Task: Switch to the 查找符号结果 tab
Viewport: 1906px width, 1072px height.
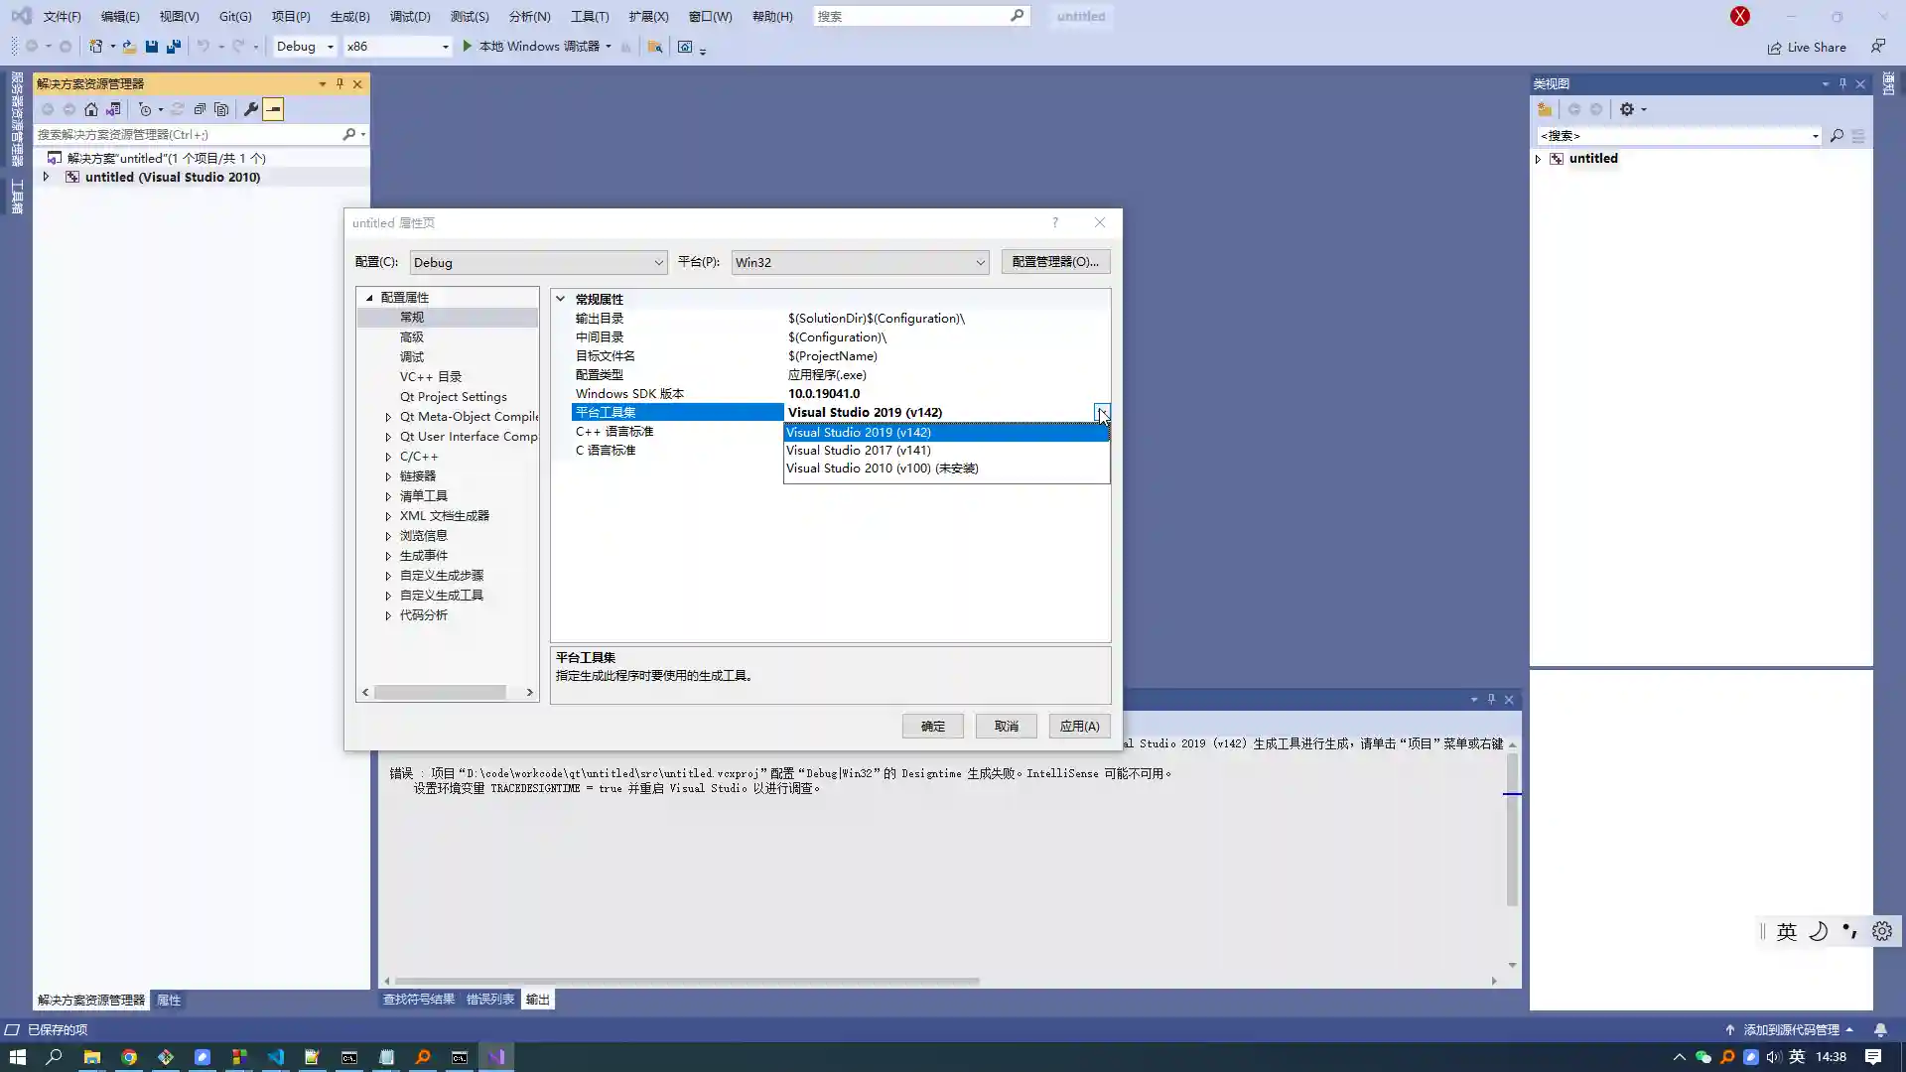Action: [x=419, y=1000]
